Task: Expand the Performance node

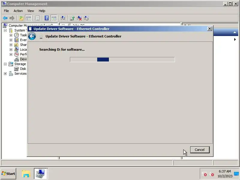Action: (11, 54)
